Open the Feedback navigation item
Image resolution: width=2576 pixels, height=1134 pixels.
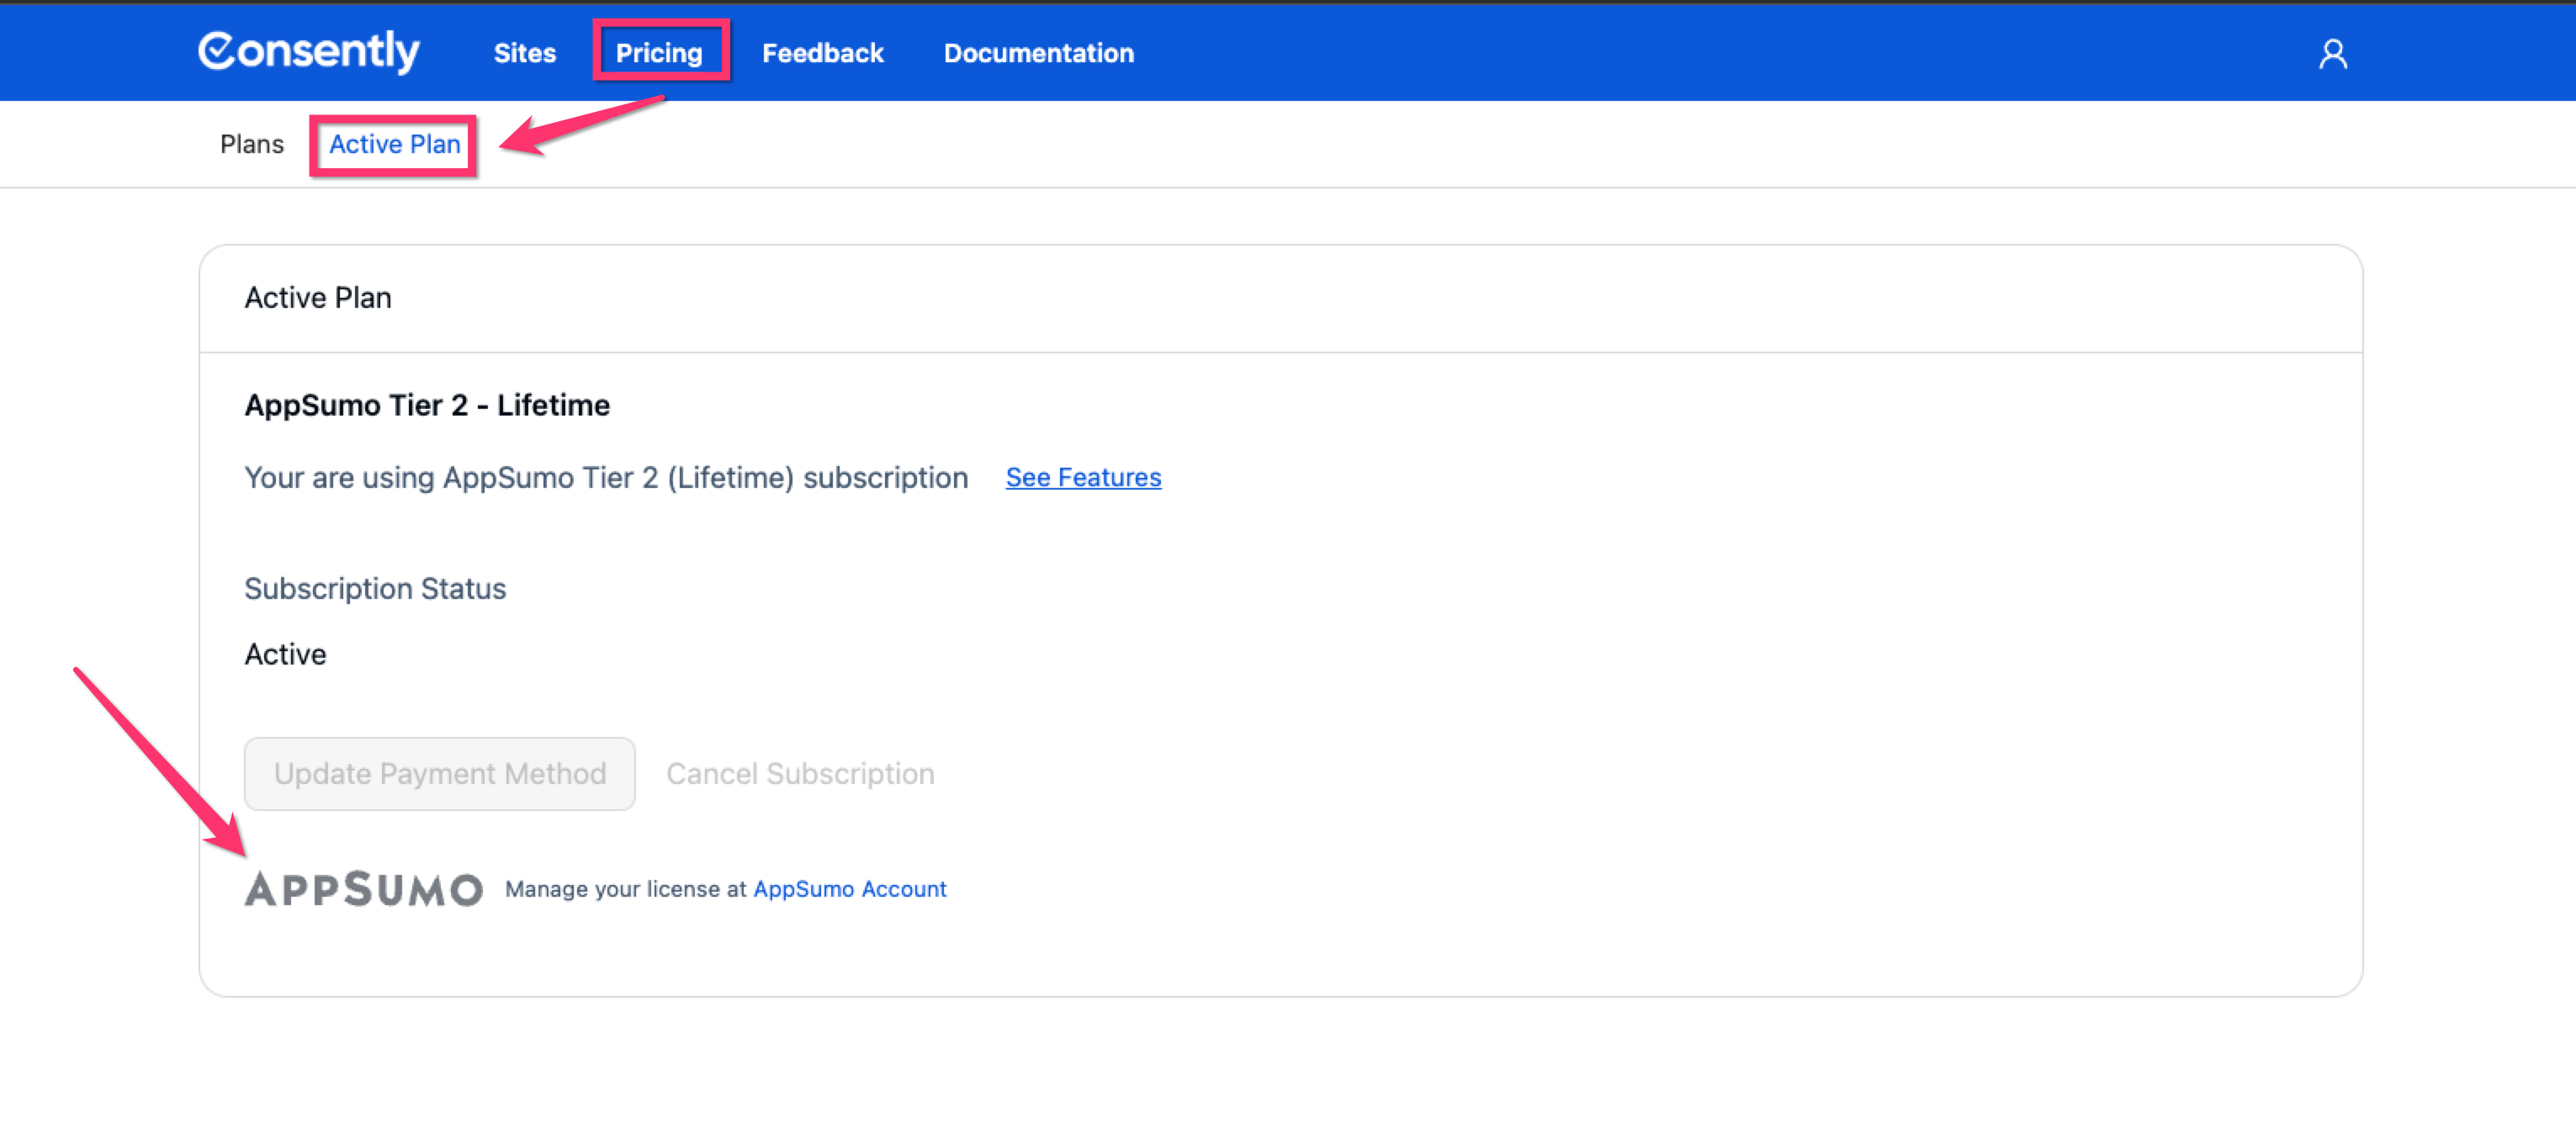(x=822, y=54)
